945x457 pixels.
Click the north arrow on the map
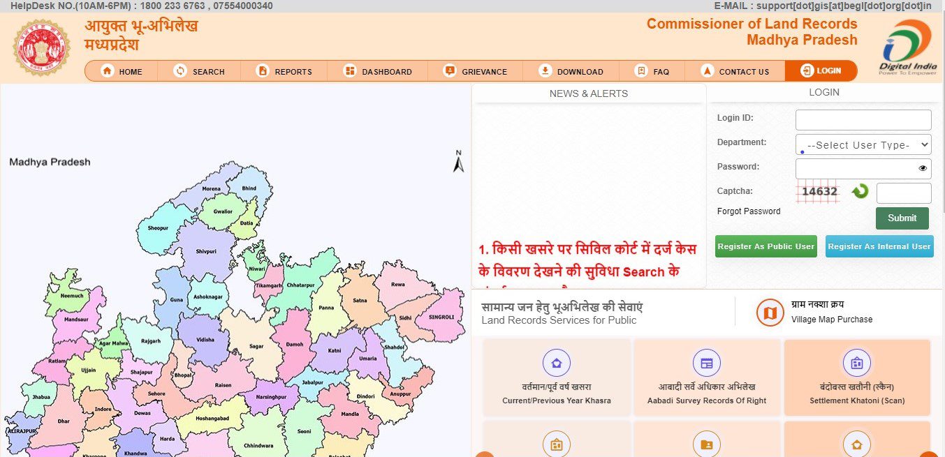(458, 161)
